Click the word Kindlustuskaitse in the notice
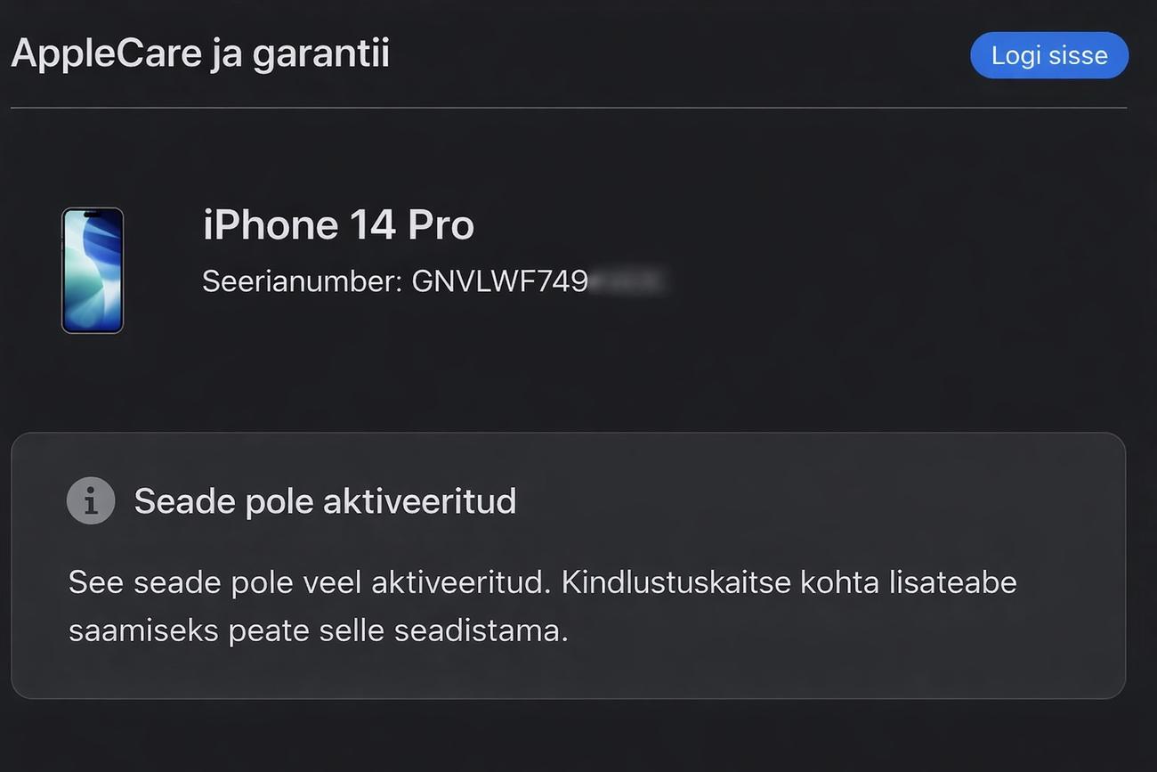 [x=676, y=582]
